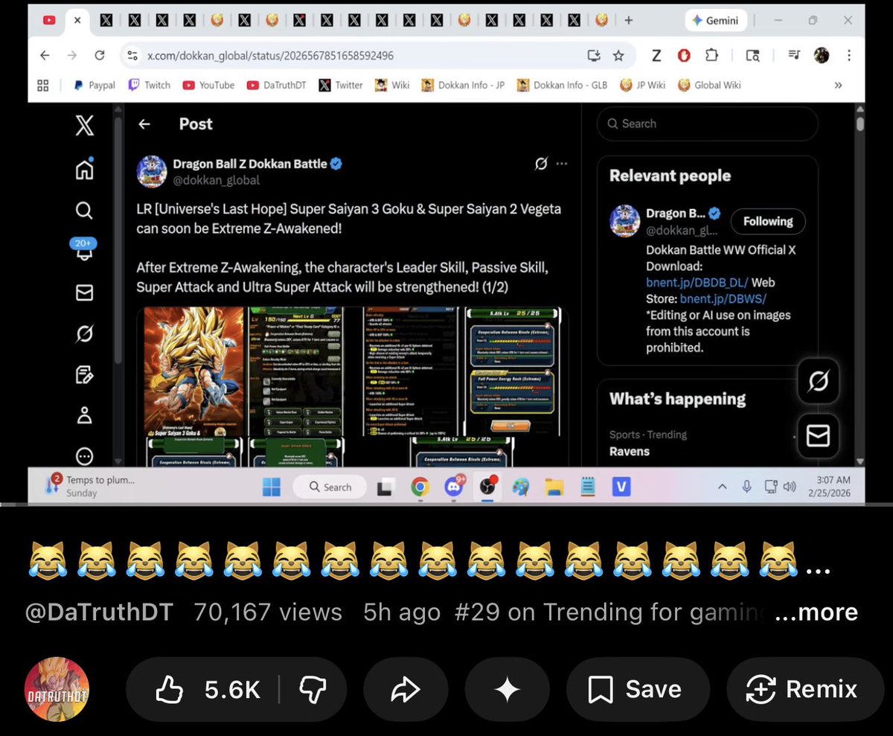The image size is (893, 736).
Task: Open Chrome media controls icon
Action: tap(794, 55)
